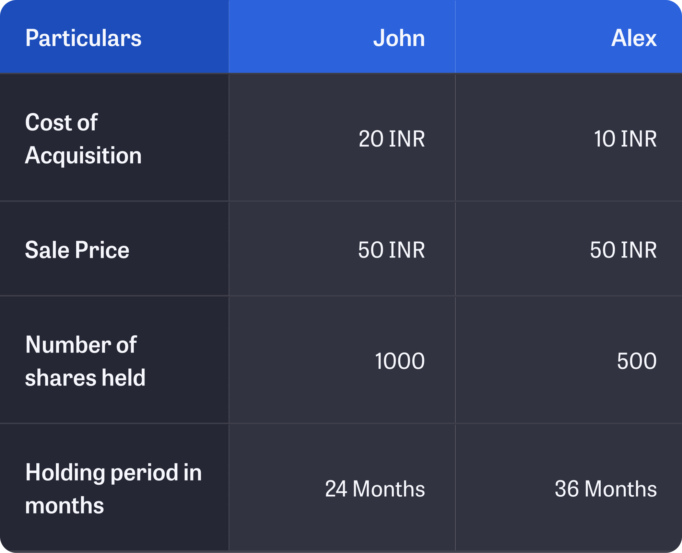Select Alex's 10 INR acquisition cost

coord(625,139)
